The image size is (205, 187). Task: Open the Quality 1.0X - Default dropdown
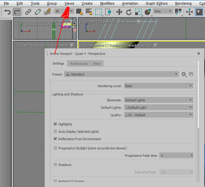click(x=158, y=115)
